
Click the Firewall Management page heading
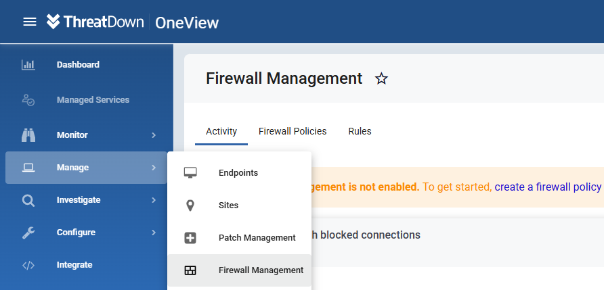tap(284, 78)
